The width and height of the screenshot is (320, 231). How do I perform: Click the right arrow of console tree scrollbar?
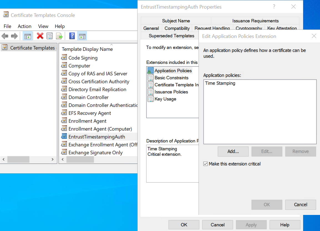click(x=52, y=160)
